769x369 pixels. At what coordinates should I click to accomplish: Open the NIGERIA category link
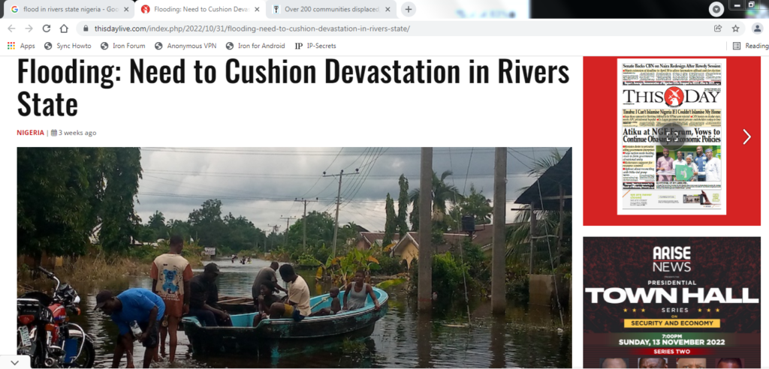coord(30,133)
